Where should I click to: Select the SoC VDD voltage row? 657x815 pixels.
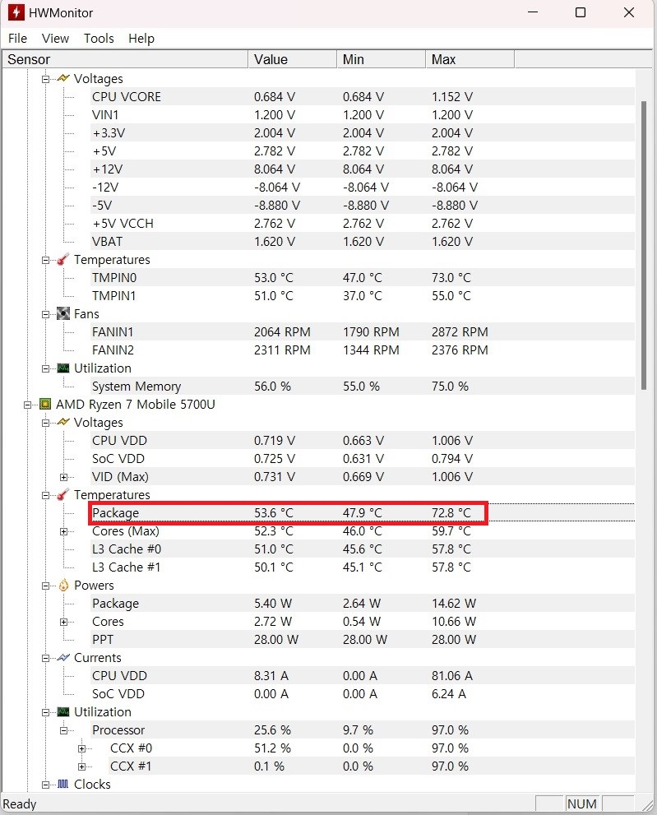pos(363,458)
